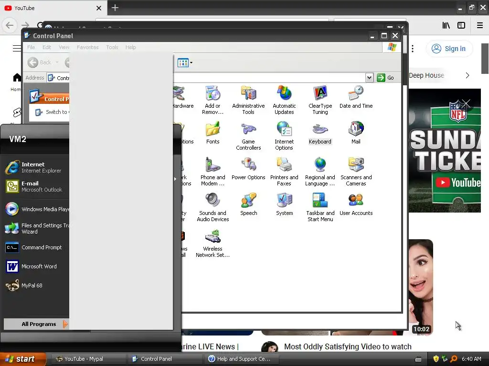This screenshot has width=489, height=366.
Task: Open YouTube settings three-dot menu
Action: point(413,49)
